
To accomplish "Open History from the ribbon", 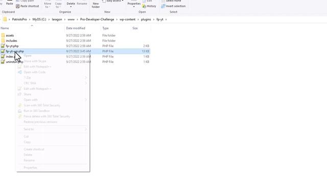I will (149, 6).
